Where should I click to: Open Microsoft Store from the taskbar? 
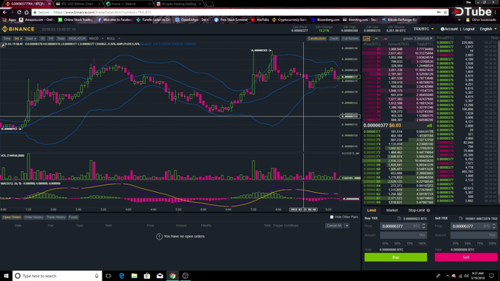(147, 276)
